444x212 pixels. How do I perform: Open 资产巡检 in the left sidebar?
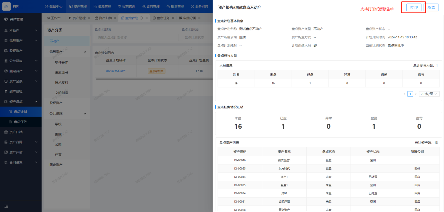click(21, 91)
